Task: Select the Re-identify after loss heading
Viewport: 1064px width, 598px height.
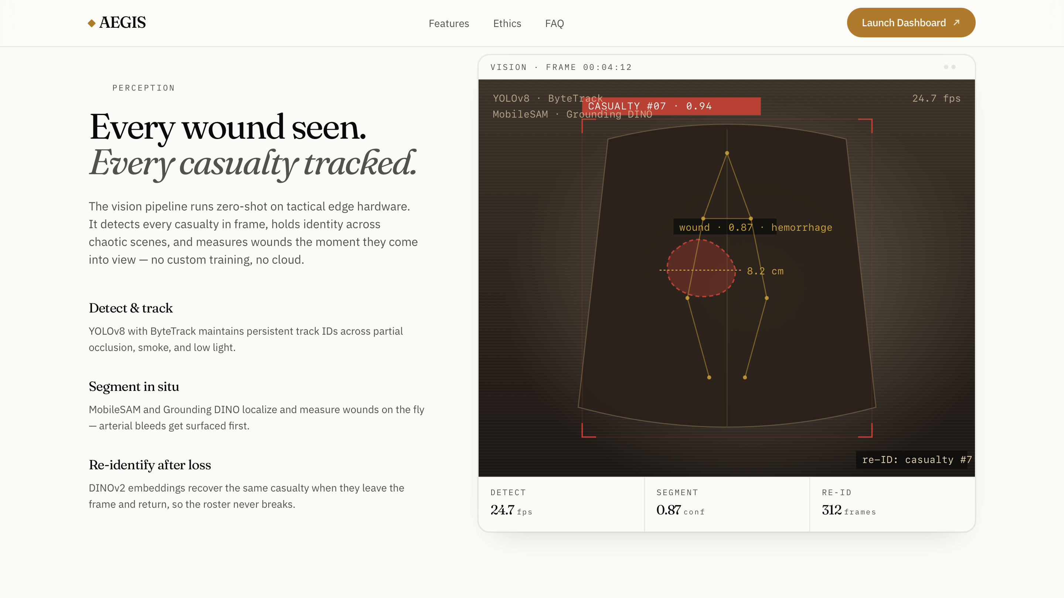Action: [150, 465]
